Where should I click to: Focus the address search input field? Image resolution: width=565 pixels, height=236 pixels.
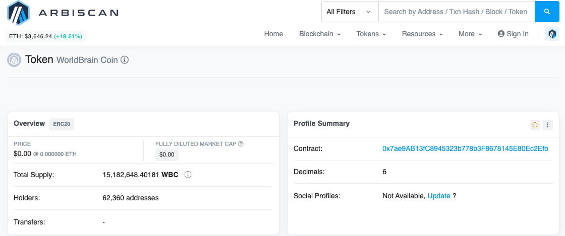click(456, 12)
